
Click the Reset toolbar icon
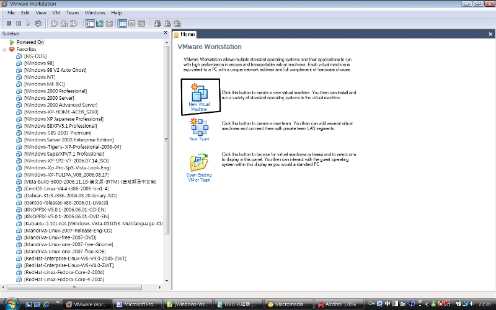pos(38,24)
